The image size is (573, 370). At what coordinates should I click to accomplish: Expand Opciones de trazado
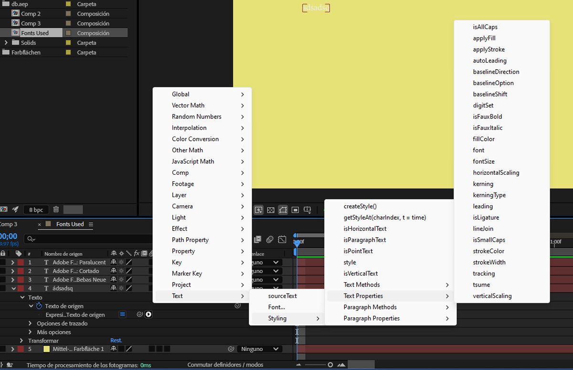tap(31, 323)
